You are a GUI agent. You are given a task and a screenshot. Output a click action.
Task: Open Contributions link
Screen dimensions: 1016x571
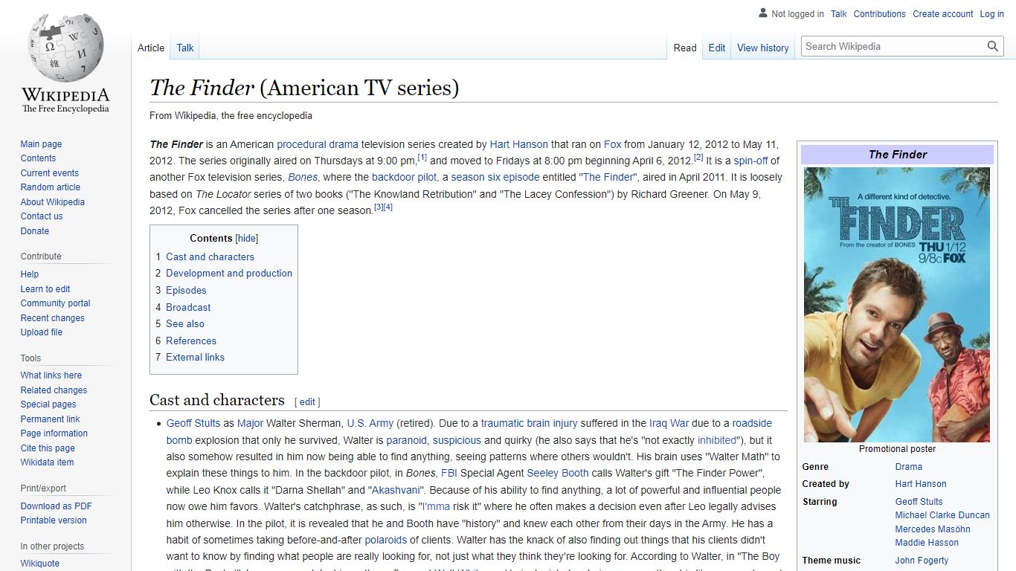[880, 14]
